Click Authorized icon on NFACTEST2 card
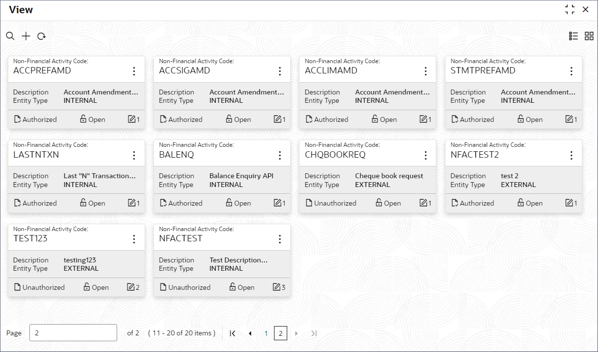The image size is (598, 352). 454,203
